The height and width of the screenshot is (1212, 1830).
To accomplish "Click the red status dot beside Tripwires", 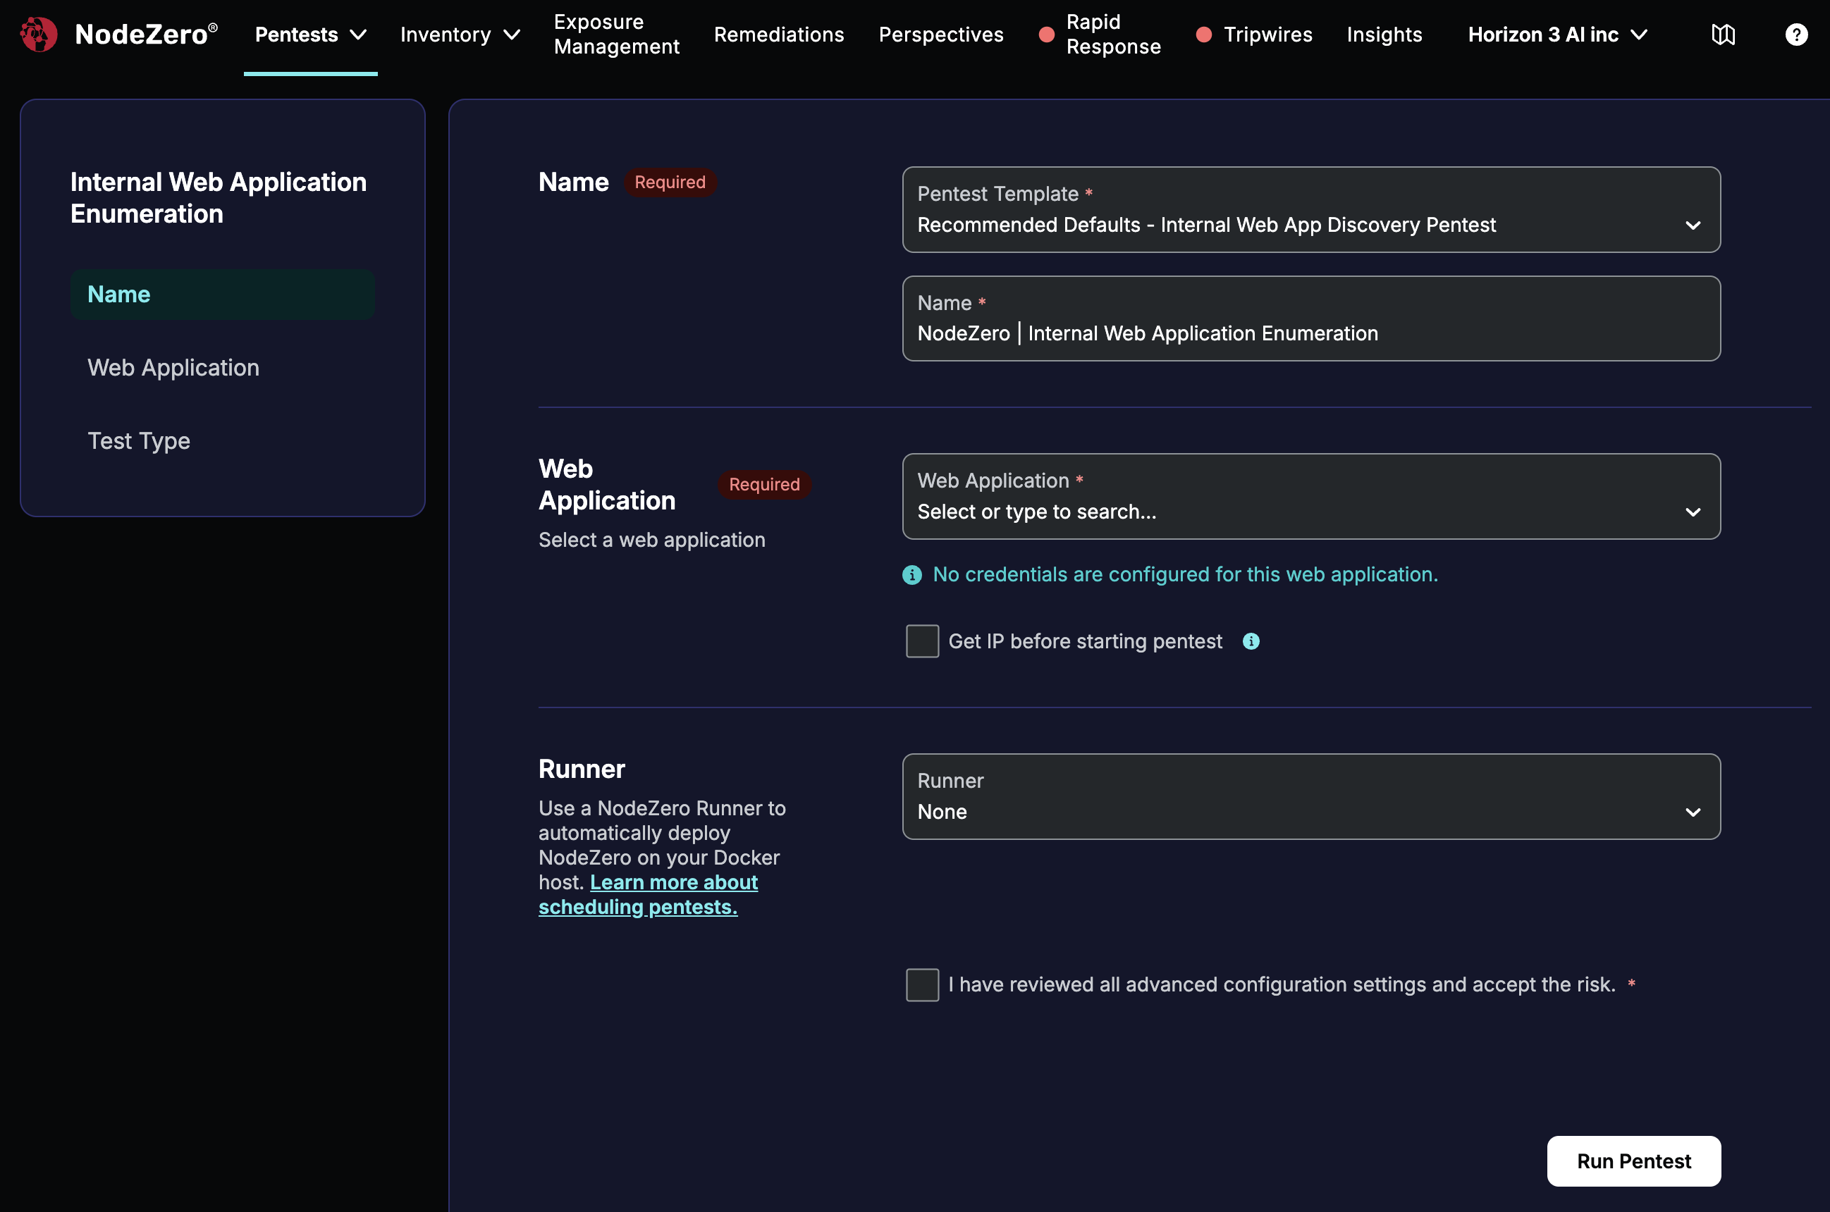I will [x=1203, y=34].
